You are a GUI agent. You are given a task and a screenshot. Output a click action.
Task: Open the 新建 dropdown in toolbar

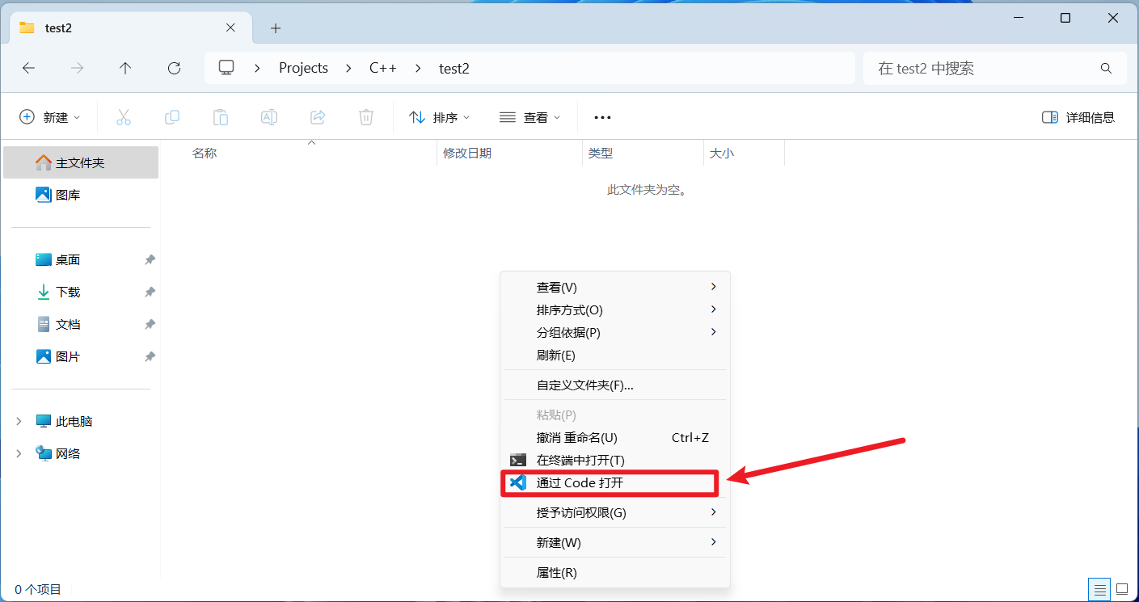[50, 117]
